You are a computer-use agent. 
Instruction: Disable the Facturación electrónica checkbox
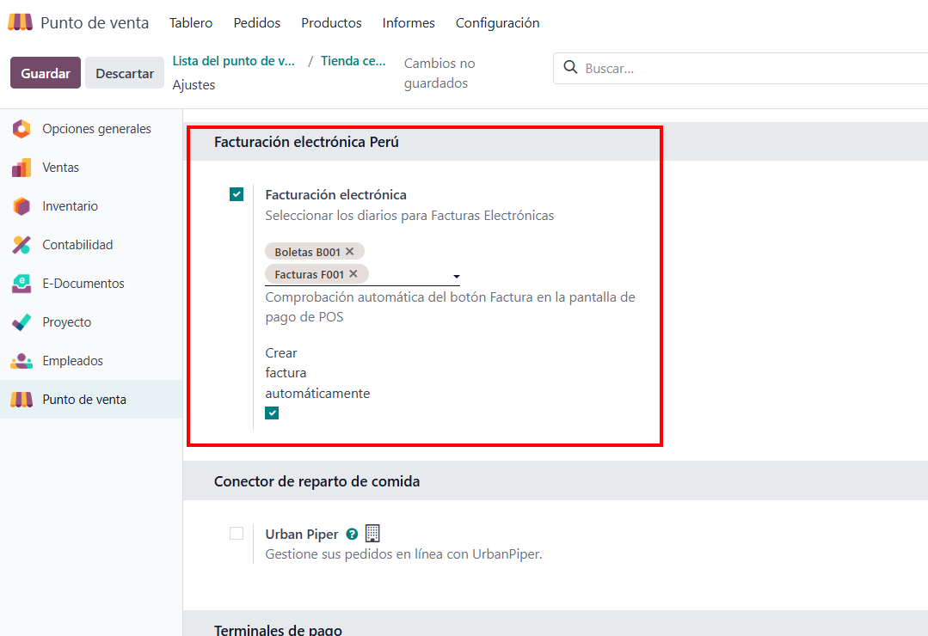tap(237, 194)
